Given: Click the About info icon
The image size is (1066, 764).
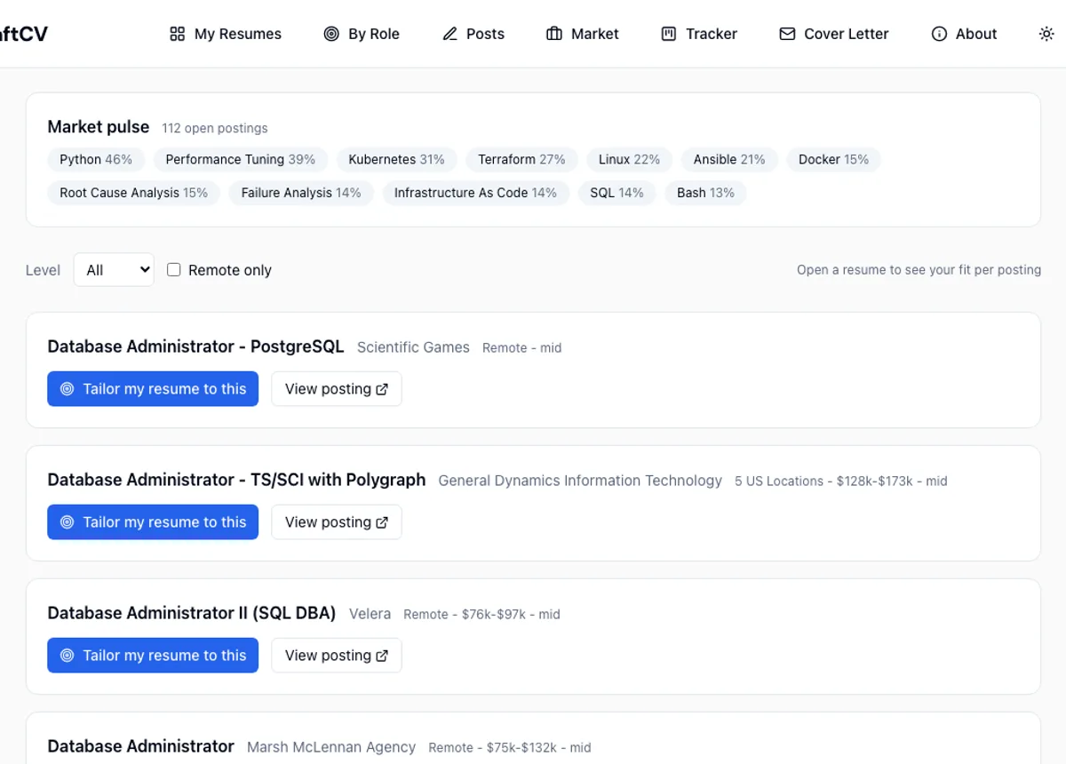Looking at the screenshot, I should coord(939,34).
